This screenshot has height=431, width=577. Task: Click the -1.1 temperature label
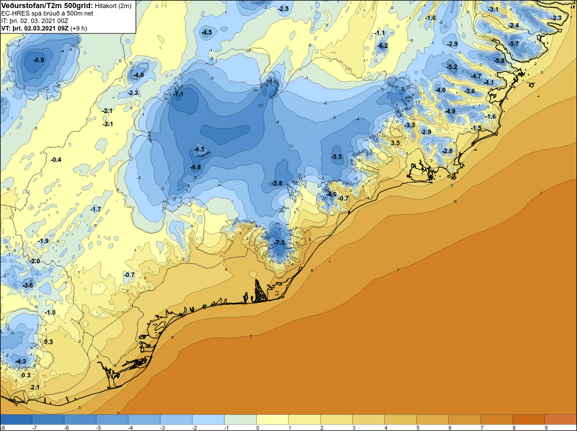pos(380,33)
